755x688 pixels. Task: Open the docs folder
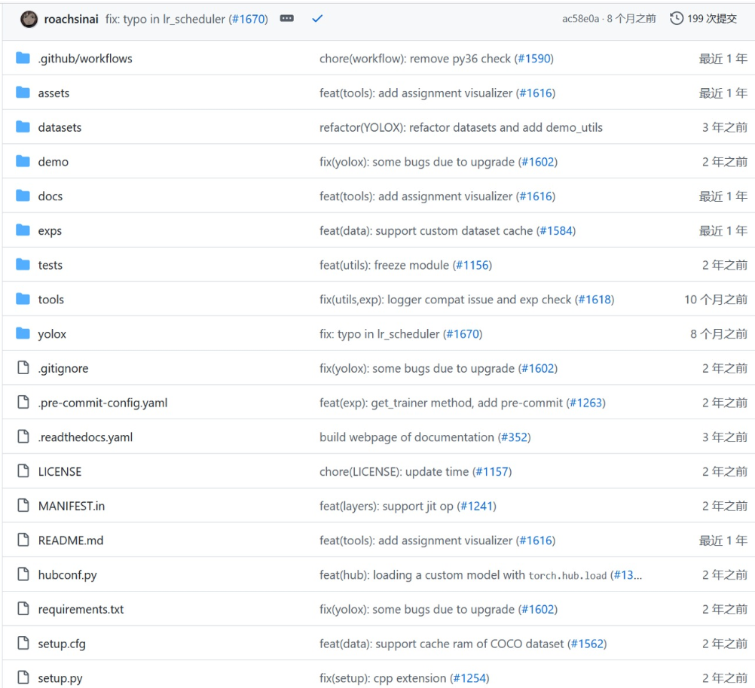tap(50, 196)
